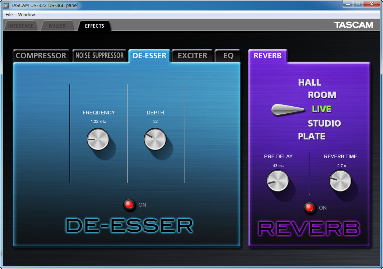Click the TASCAM panel title bar app icon

tap(6, 5)
